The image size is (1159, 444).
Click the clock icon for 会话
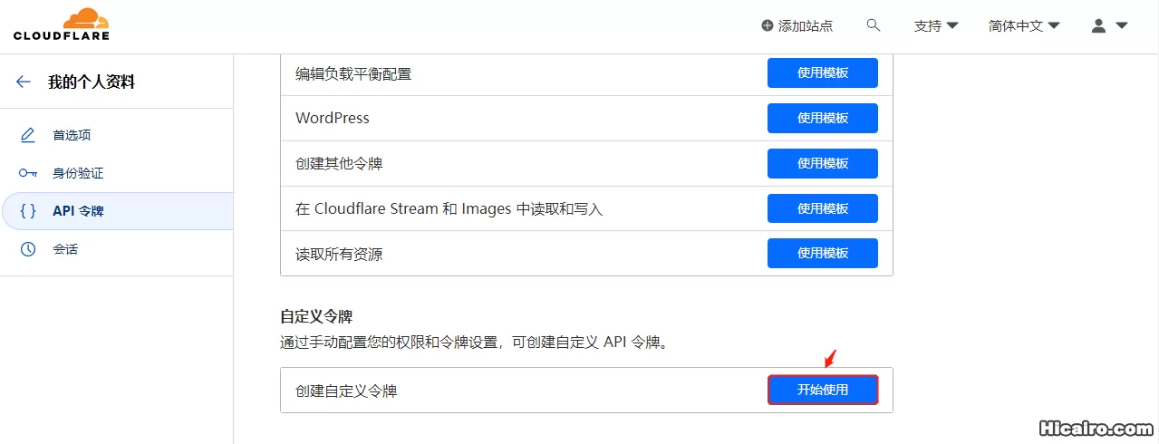[x=28, y=249]
